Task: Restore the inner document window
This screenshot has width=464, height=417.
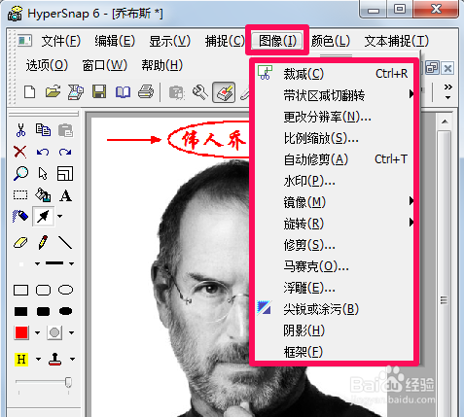Action: coord(432,68)
